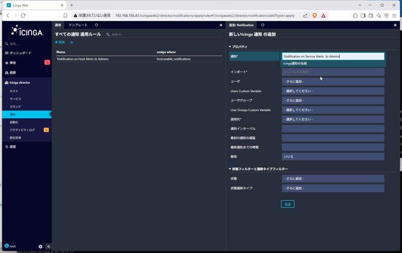Click the not secure warning icon

coord(75,16)
